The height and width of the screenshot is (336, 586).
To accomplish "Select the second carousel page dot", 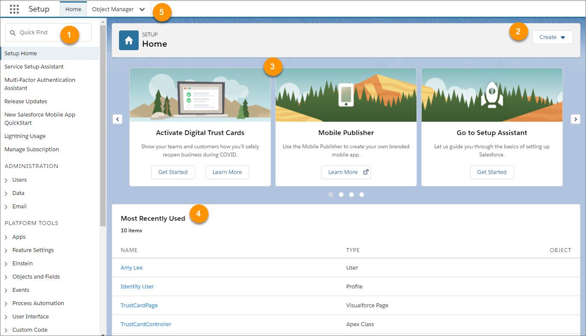I will click(341, 194).
